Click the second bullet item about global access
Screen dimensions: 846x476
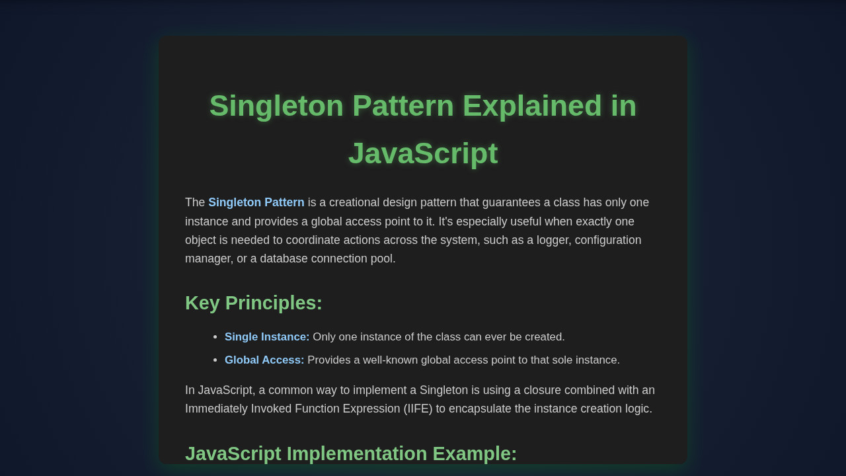[x=422, y=360]
